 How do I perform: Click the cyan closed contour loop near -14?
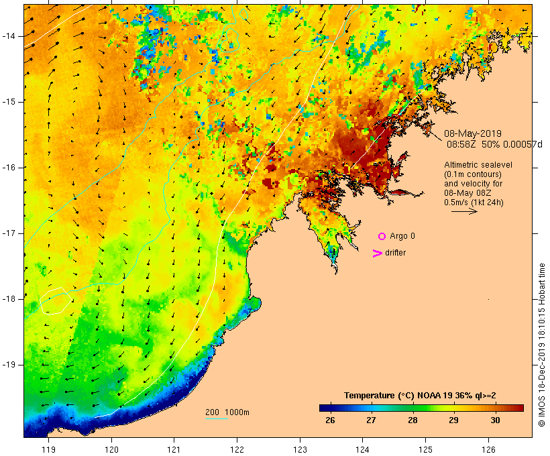click(230, 40)
